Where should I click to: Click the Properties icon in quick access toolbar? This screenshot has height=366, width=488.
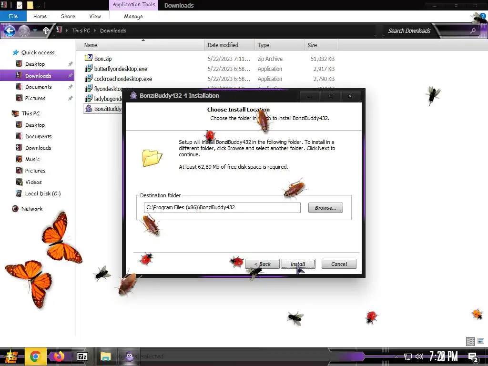[x=19, y=5]
